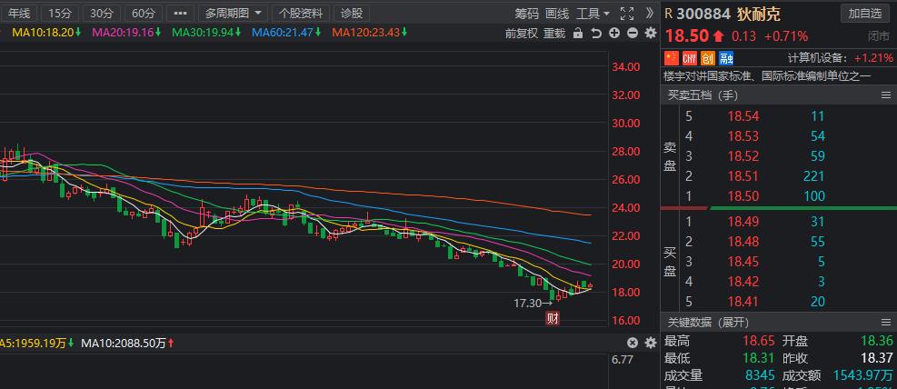The width and height of the screenshot is (897, 389).
Task: Click the buy/sell ratio bar
Action: pyautogui.click(x=779, y=208)
